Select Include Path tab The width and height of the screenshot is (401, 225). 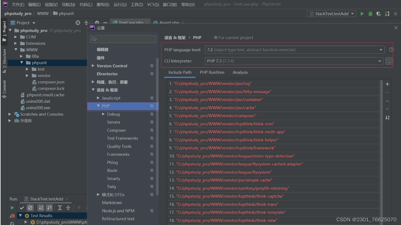[x=180, y=72]
